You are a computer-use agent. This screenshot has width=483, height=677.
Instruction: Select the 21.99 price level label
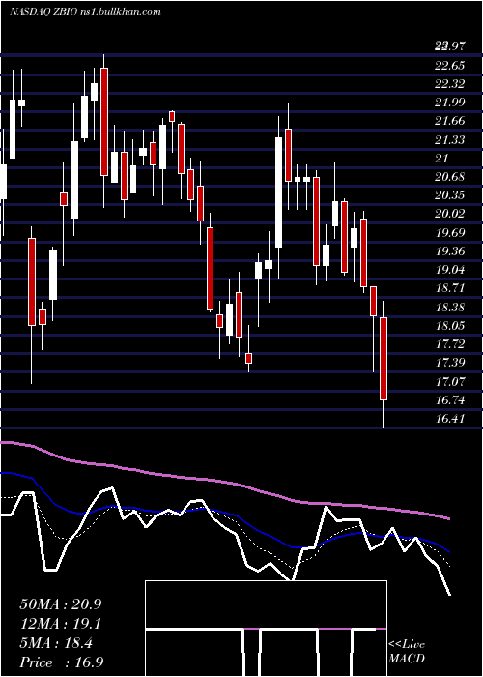[450, 103]
